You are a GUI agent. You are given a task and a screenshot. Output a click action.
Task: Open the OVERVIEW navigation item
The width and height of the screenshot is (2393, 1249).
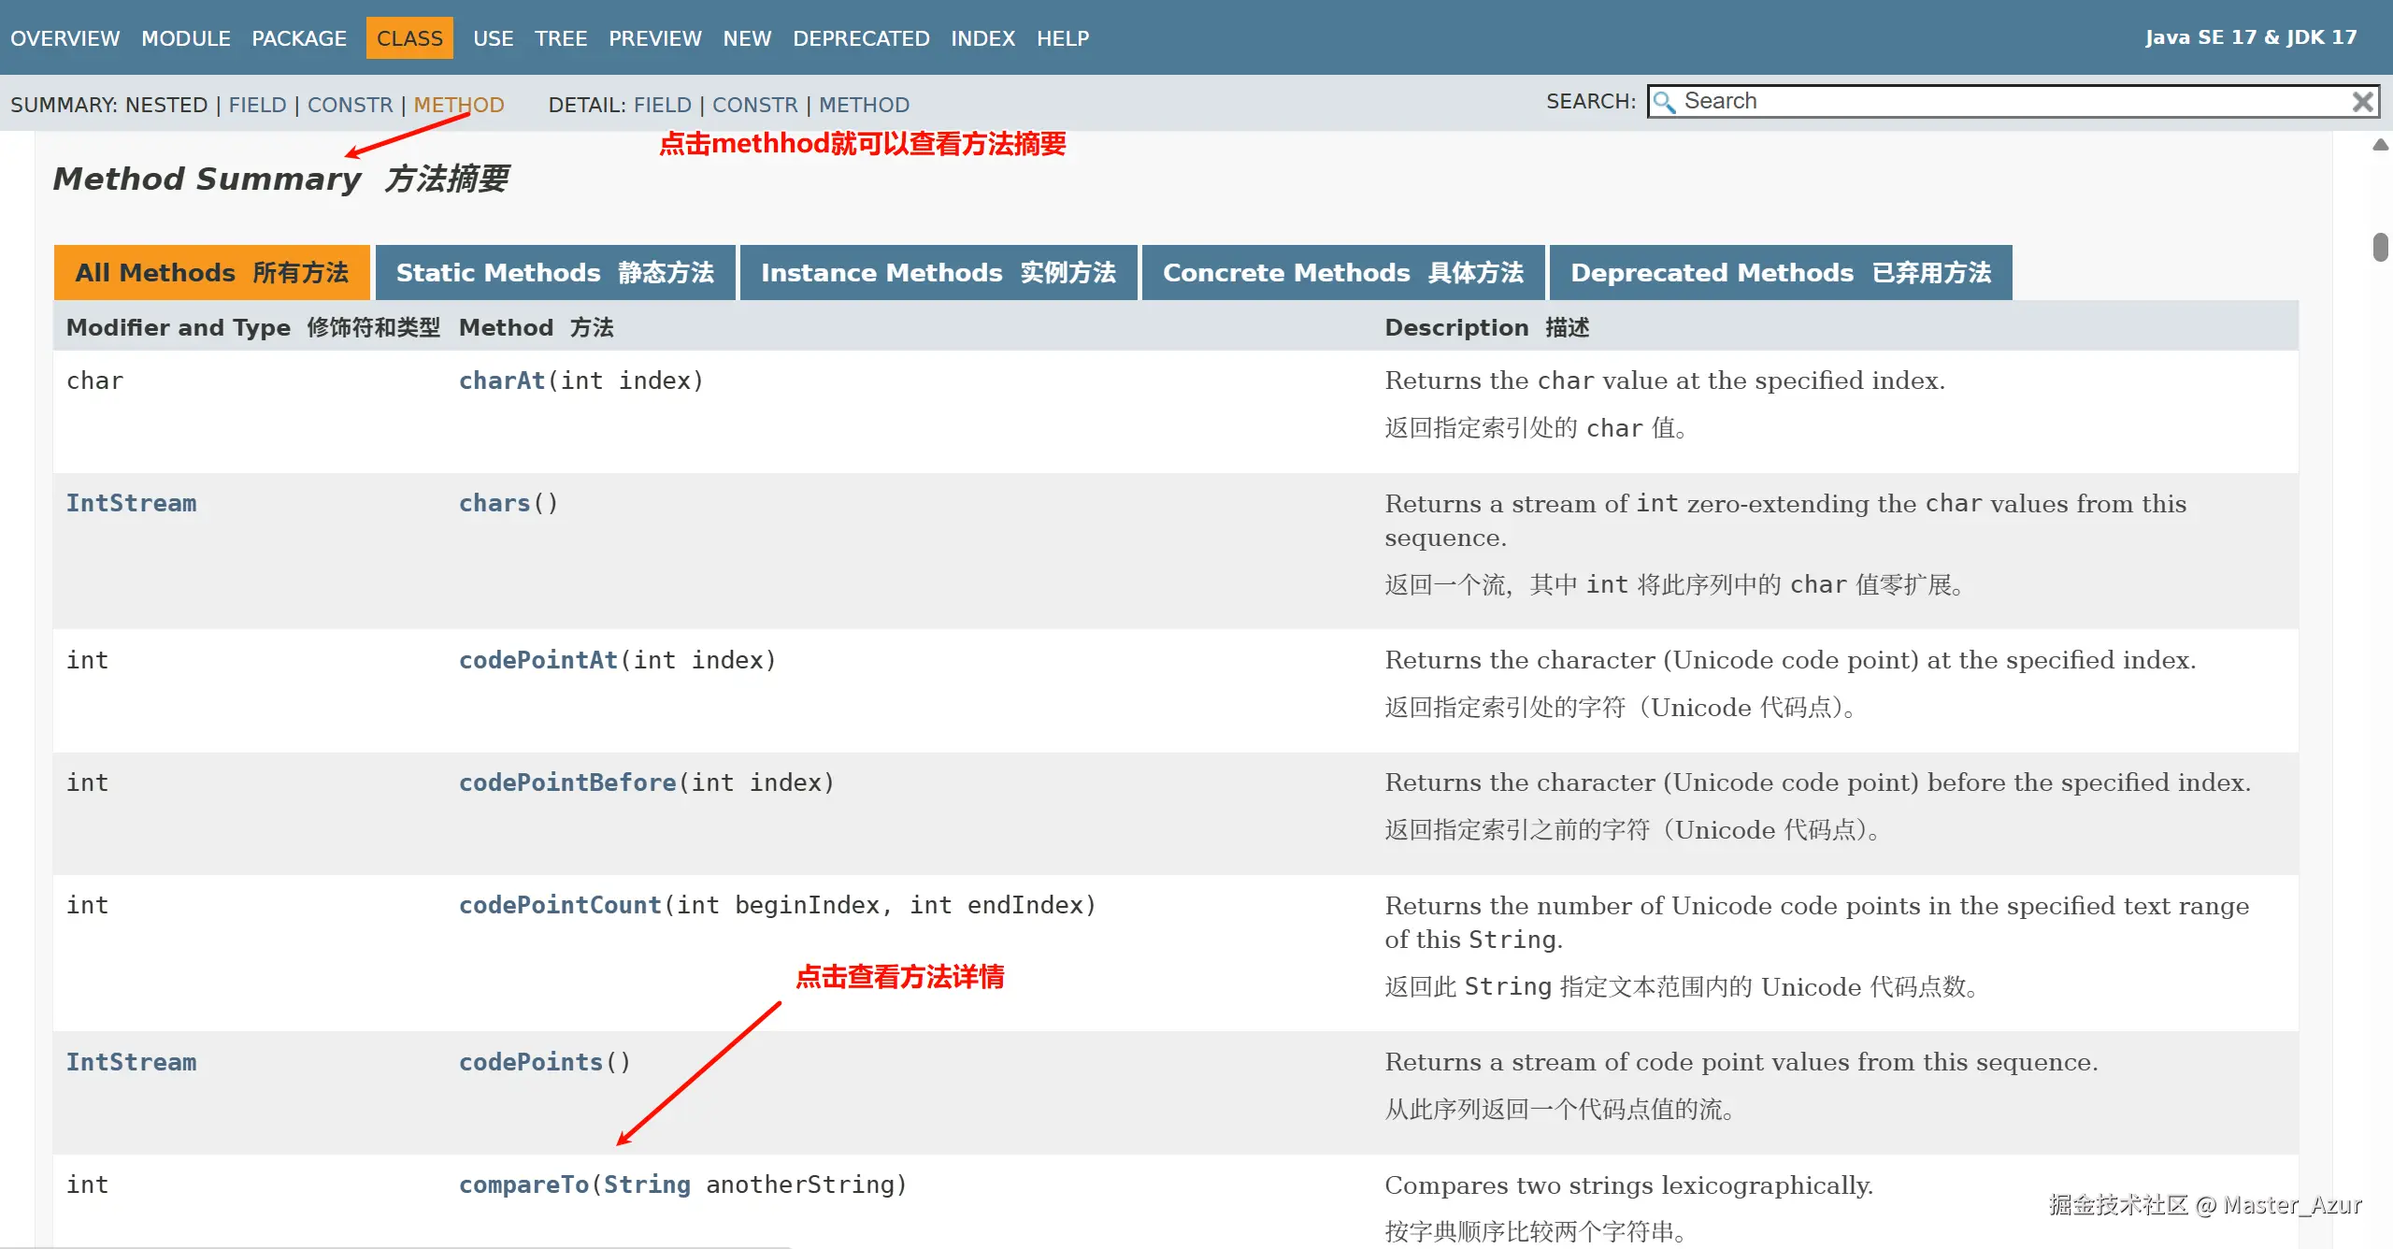pyautogui.click(x=64, y=38)
